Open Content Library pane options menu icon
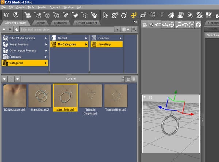 (x=135, y=22)
